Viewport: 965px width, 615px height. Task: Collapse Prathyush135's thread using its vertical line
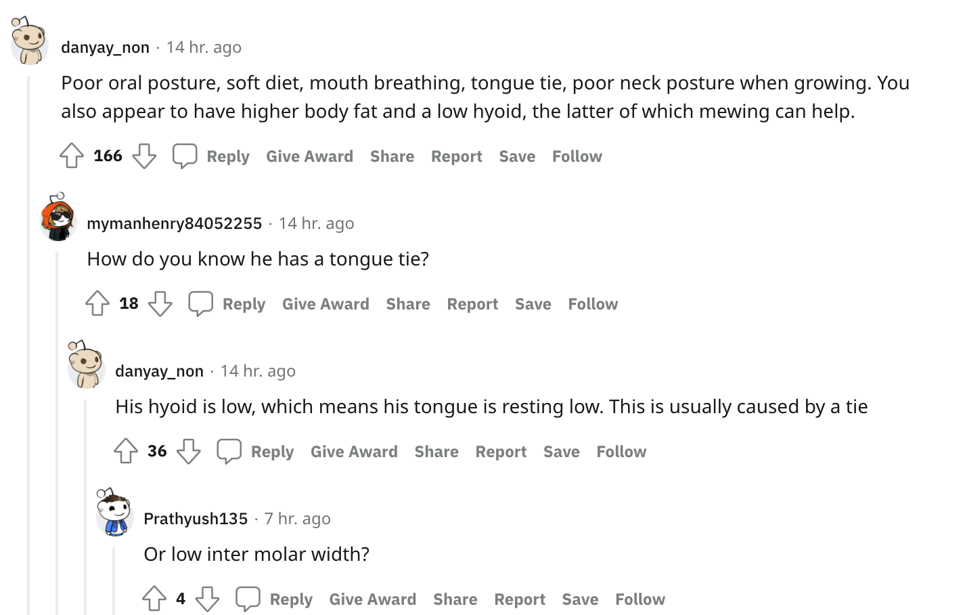click(114, 581)
